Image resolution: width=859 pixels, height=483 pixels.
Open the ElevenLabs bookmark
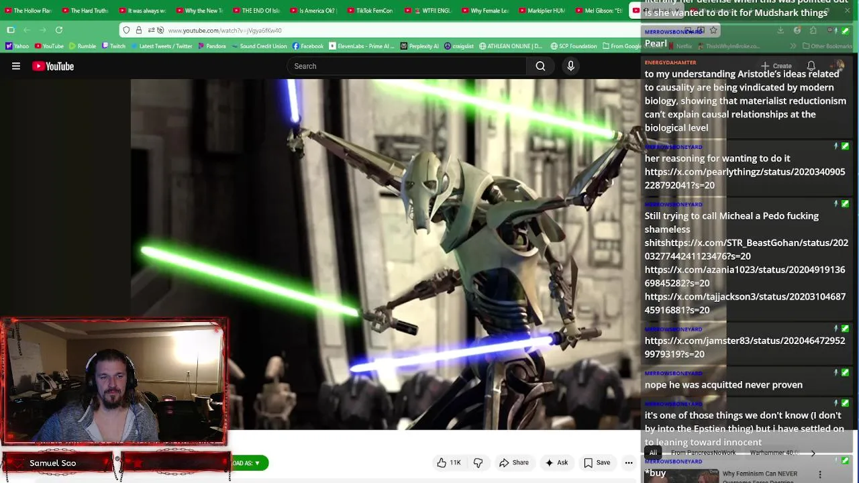[362, 46]
